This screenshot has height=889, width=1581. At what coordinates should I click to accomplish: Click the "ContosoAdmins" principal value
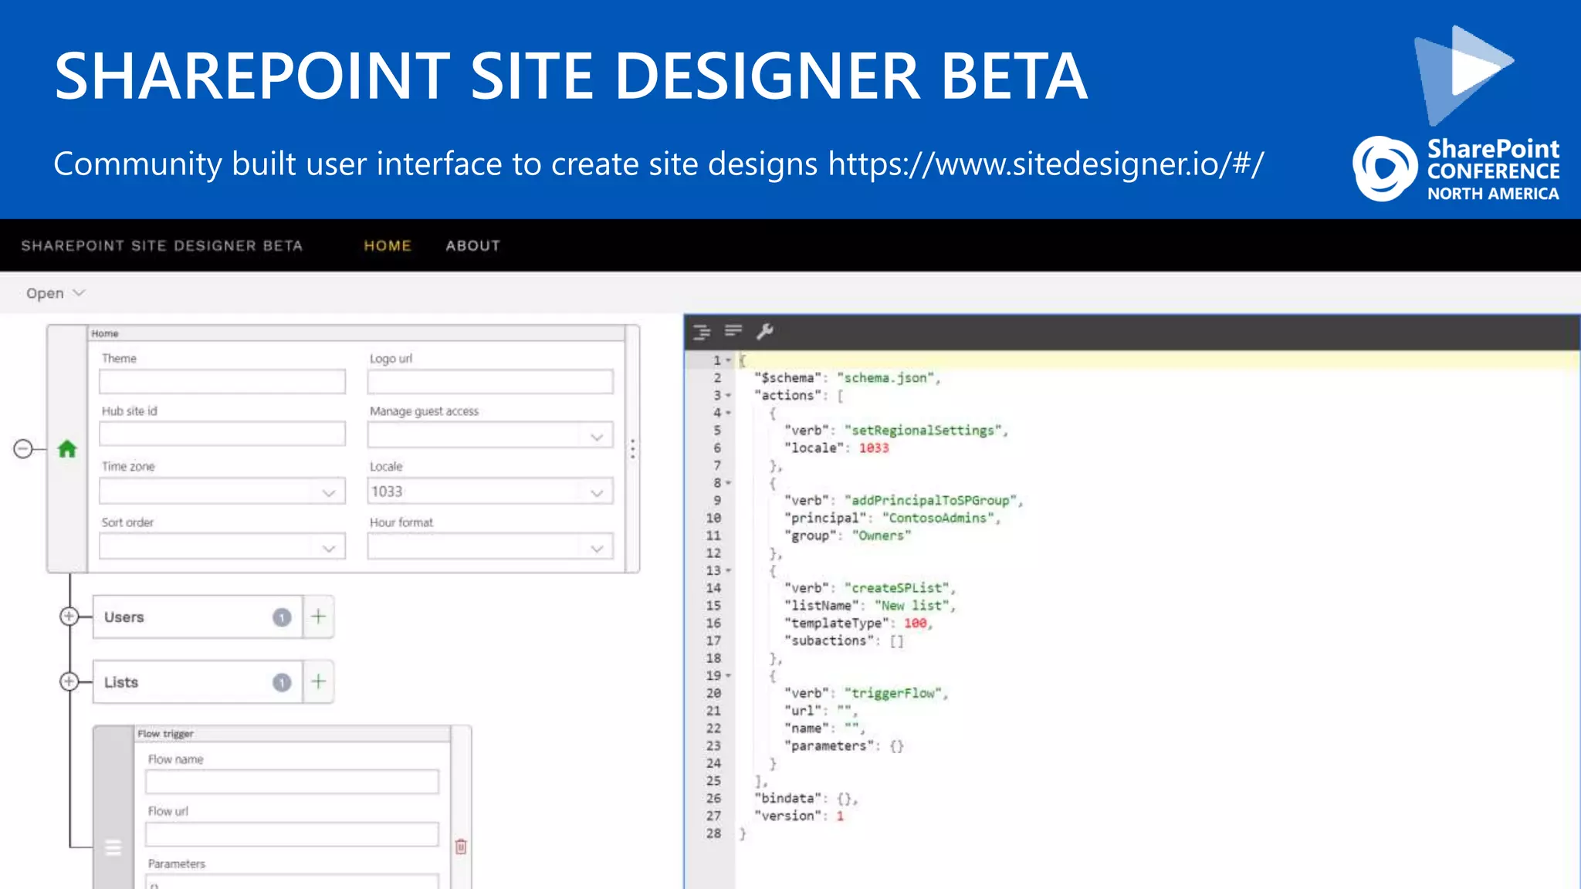point(938,518)
